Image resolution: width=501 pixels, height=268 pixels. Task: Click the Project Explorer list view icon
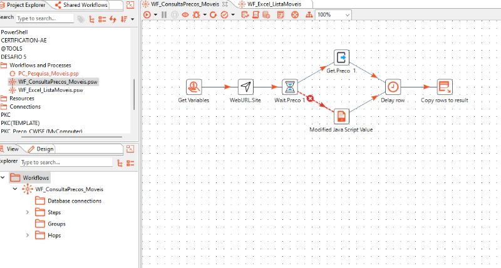(x=102, y=19)
